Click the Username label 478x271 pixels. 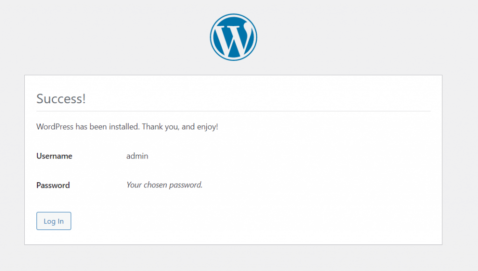click(54, 156)
